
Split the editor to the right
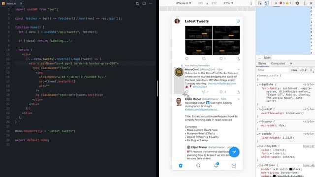[x=144, y=3]
